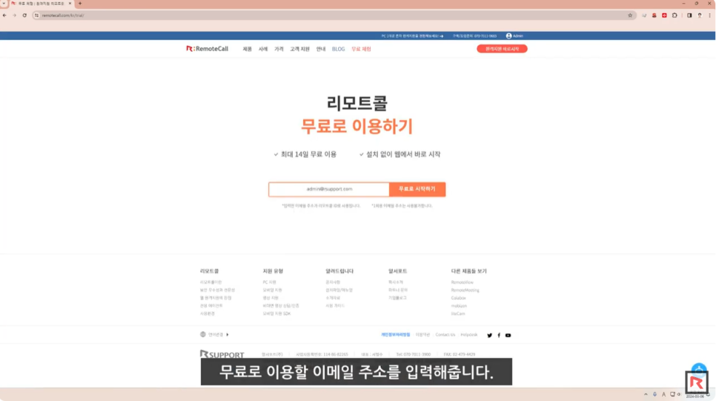The width and height of the screenshot is (716, 401).
Task: Open the RemoteView product link
Action: click(462, 282)
